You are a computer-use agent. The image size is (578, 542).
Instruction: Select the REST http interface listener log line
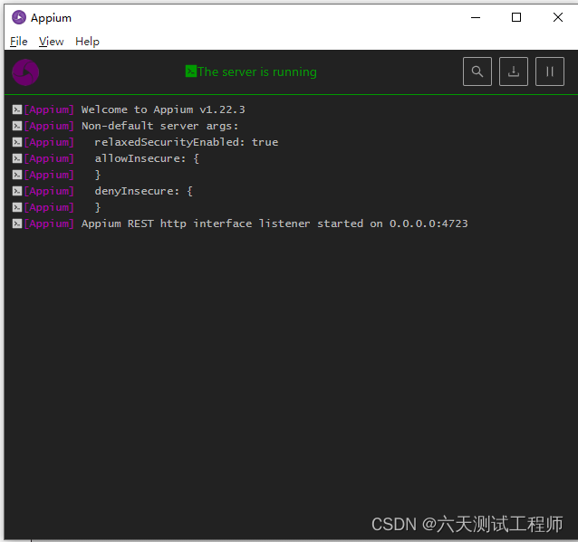point(275,223)
